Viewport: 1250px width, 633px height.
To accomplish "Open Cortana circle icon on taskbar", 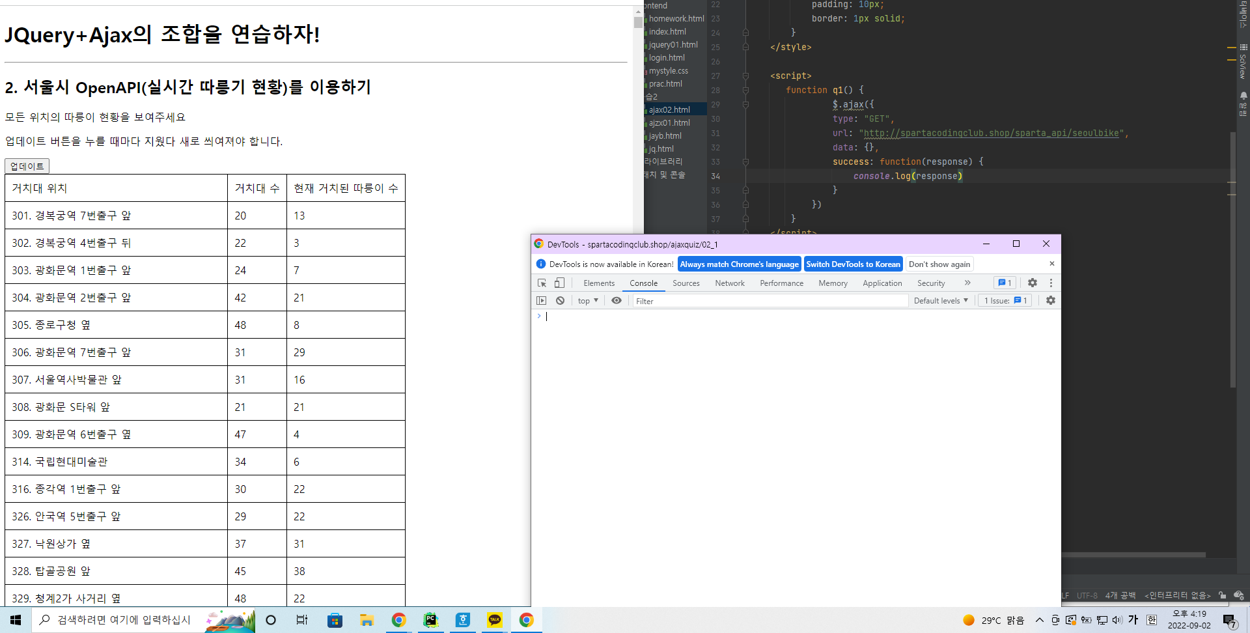I will coord(271,620).
